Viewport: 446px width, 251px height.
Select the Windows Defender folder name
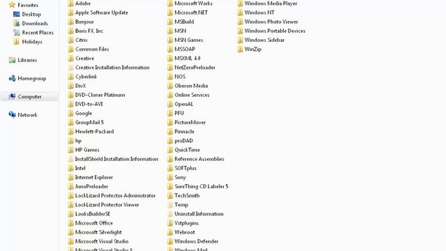(x=197, y=241)
